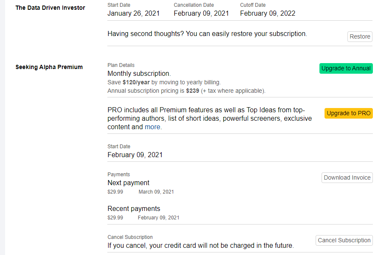Click the 'If you cancel' notice text
Image resolution: width=389 pixels, height=255 pixels.
pos(200,245)
